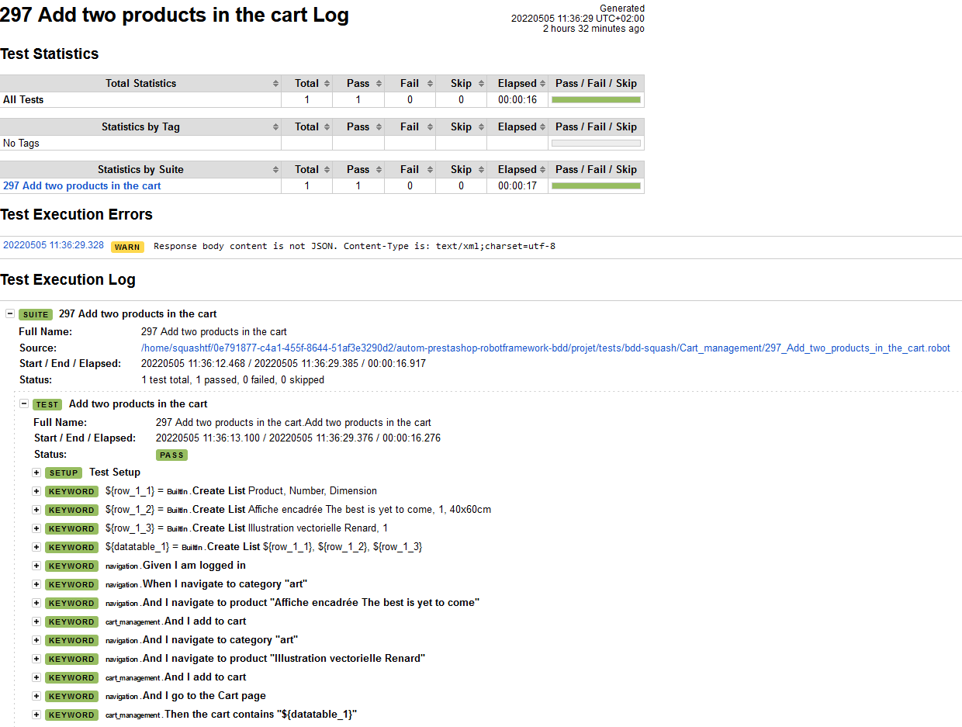
Task: Click the Statistics by Suite column header
Action: point(140,170)
